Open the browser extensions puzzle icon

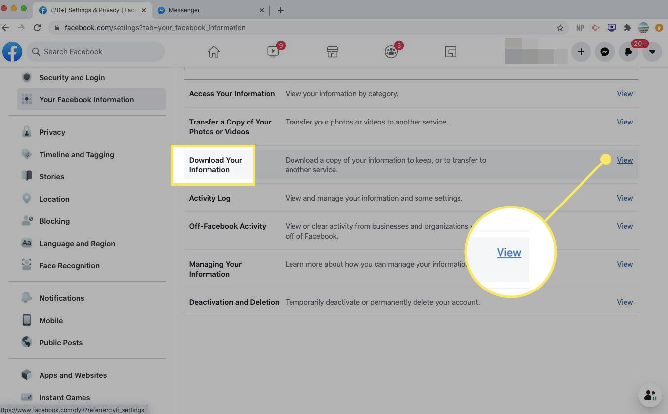click(x=627, y=28)
